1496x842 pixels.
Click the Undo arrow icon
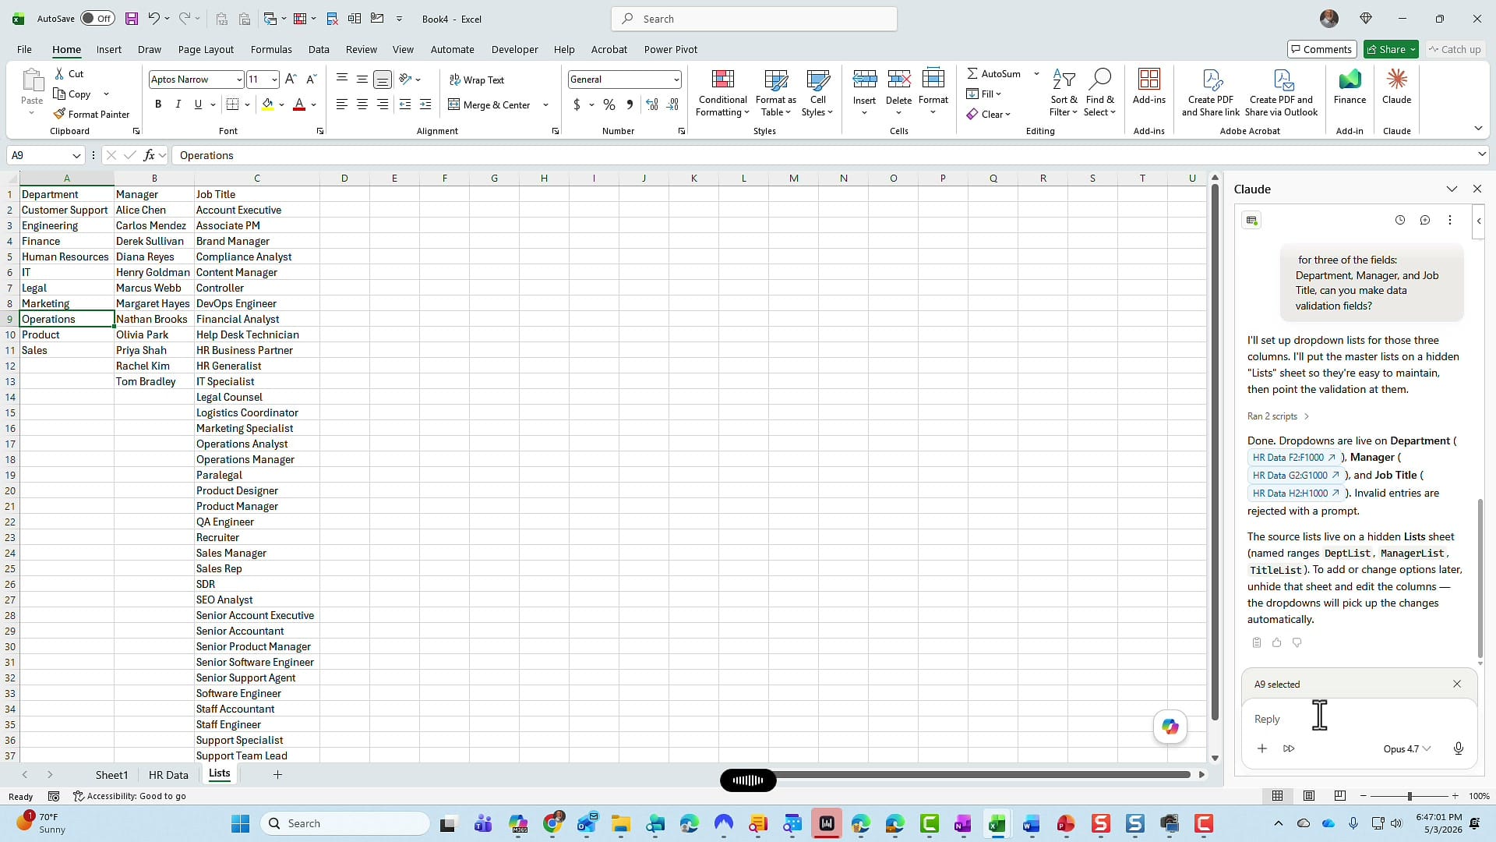(154, 19)
